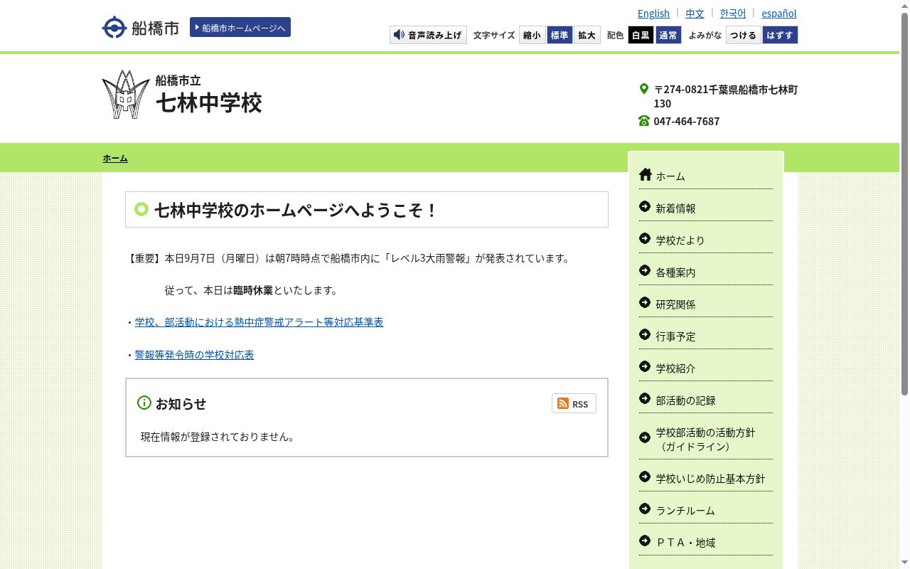Image resolution: width=910 pixels, height=569 pixels.
Task: Open the 部活動の記録 menu item
Action: (685, 400)
